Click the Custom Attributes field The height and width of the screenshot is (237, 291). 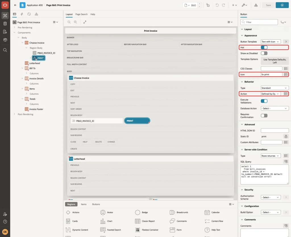tap(271, 142)
